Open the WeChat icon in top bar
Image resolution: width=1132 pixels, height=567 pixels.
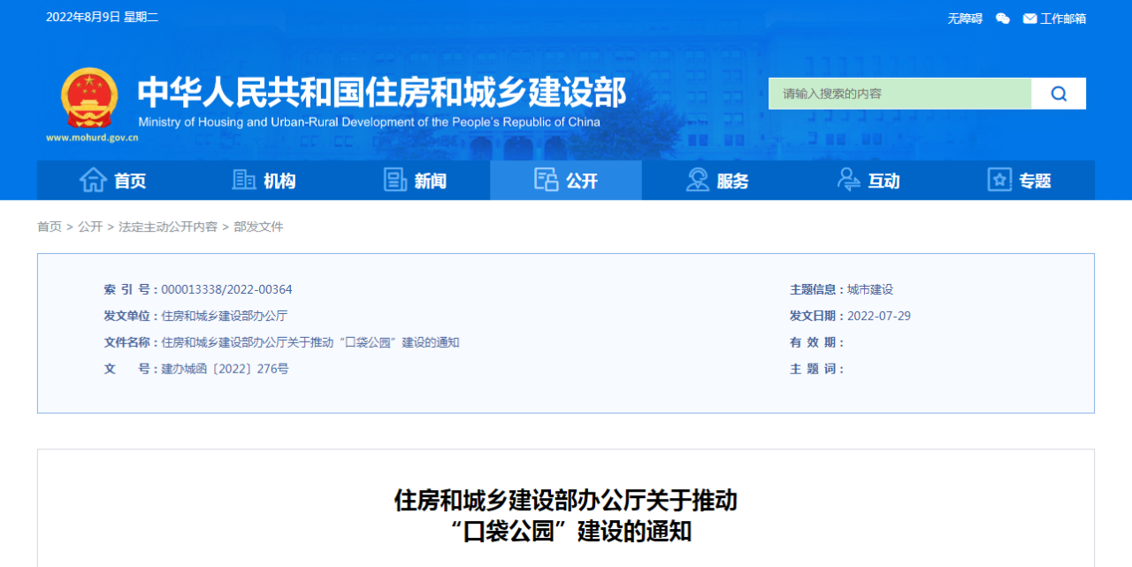coord(1002,19)
